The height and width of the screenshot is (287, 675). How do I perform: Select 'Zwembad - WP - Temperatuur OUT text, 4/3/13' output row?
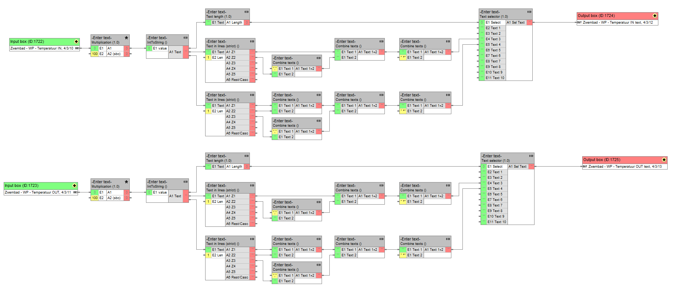click(625, 167)
